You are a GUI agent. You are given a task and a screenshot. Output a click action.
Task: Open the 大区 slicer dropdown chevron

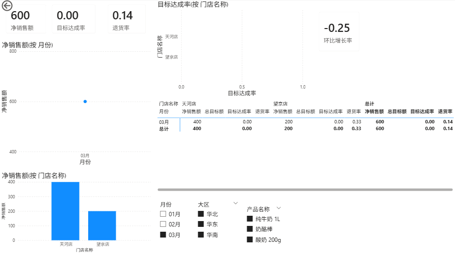(x=235, y=203)
